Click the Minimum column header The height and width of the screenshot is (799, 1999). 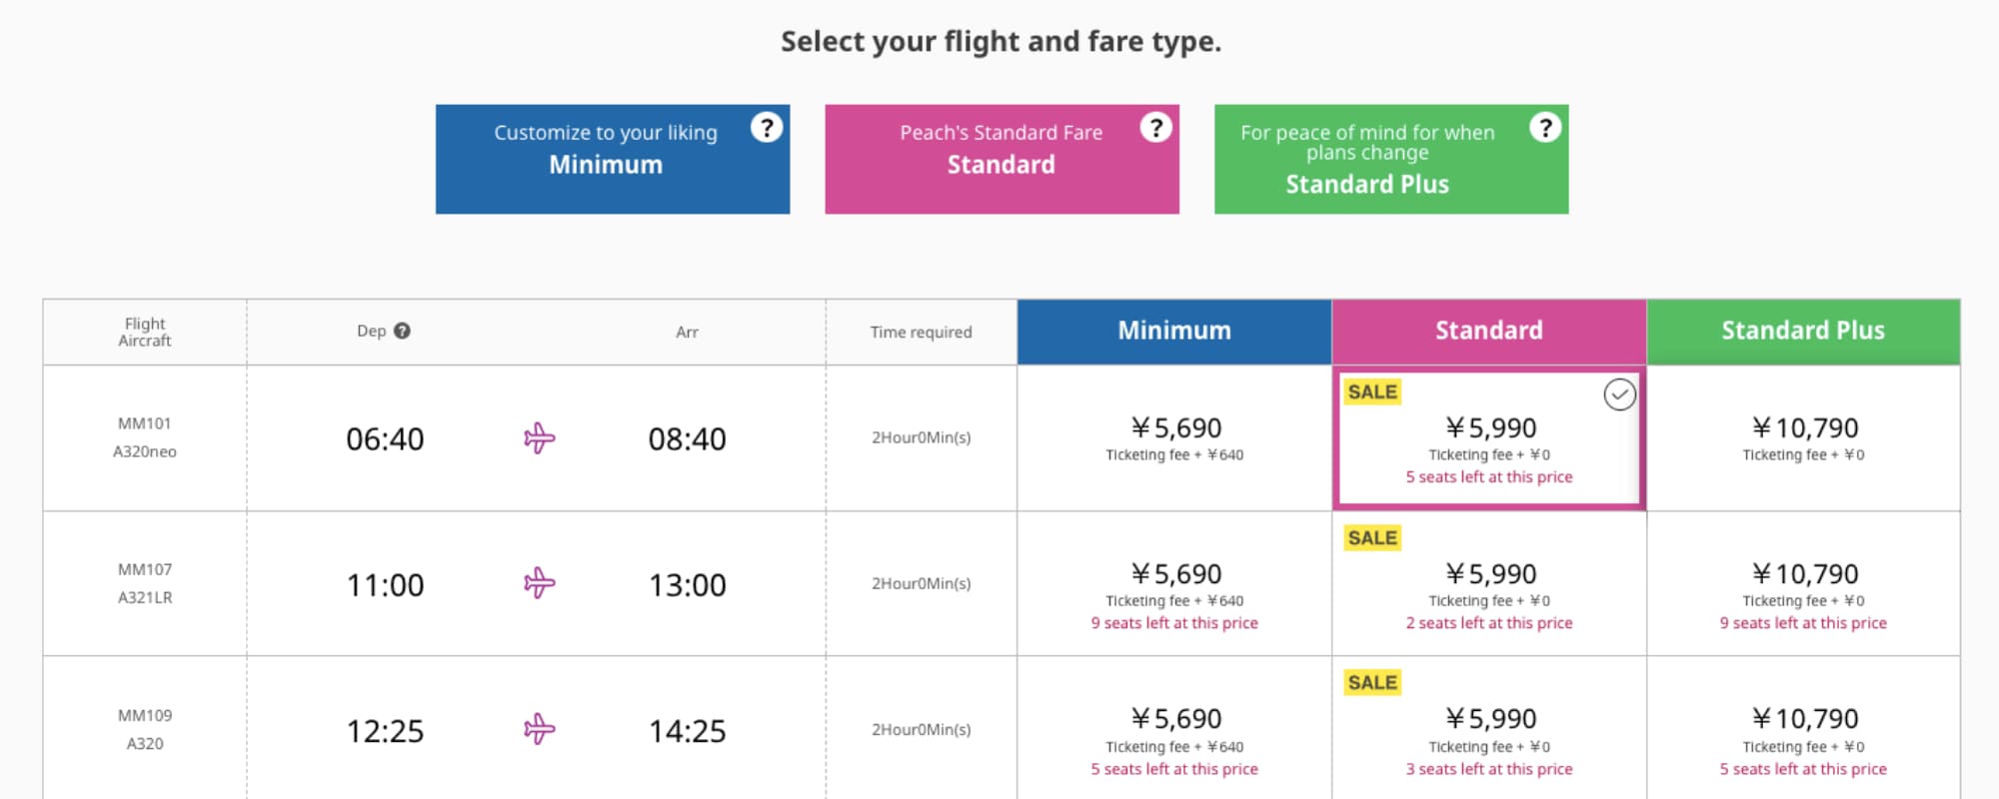click(1174, 332)
